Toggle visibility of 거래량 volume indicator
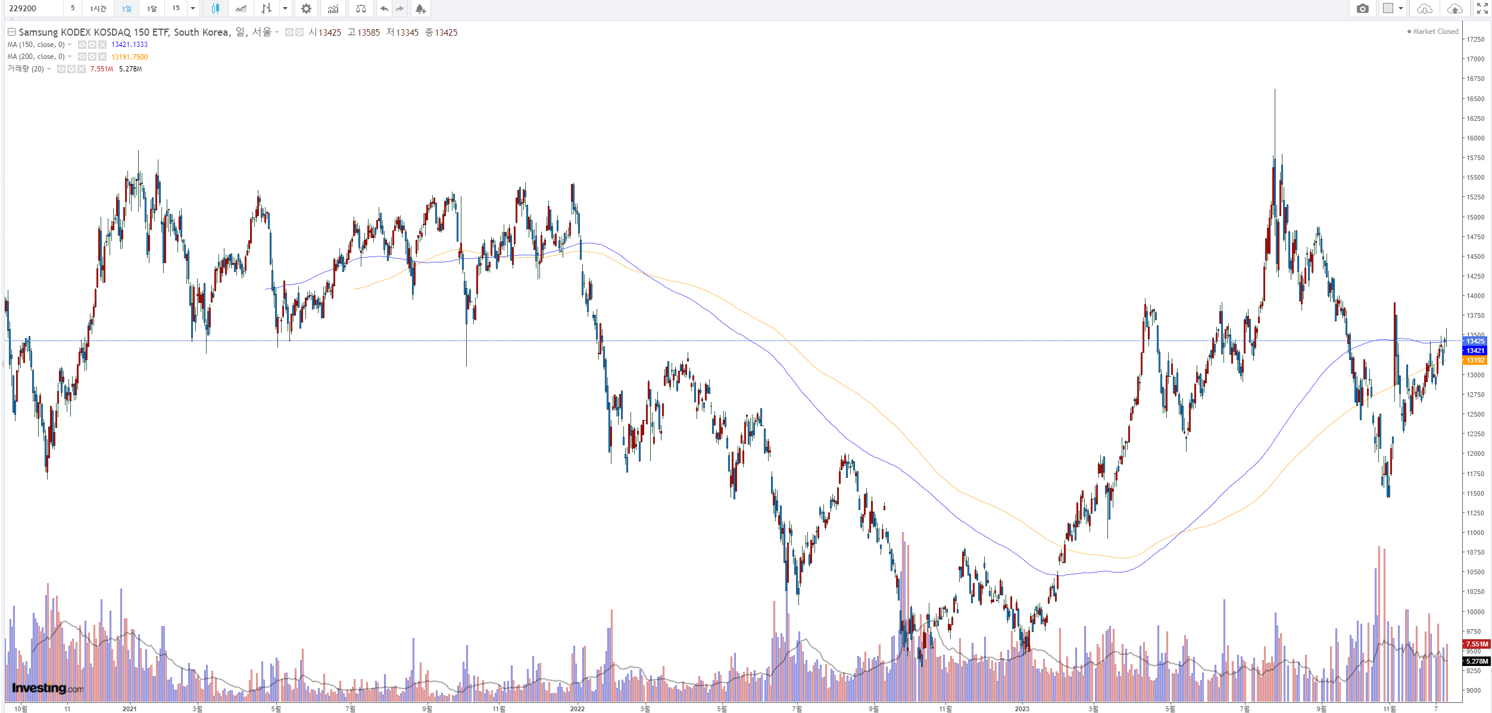The image size is (1492, 713). pyautogui.click(x=61, y=69)
